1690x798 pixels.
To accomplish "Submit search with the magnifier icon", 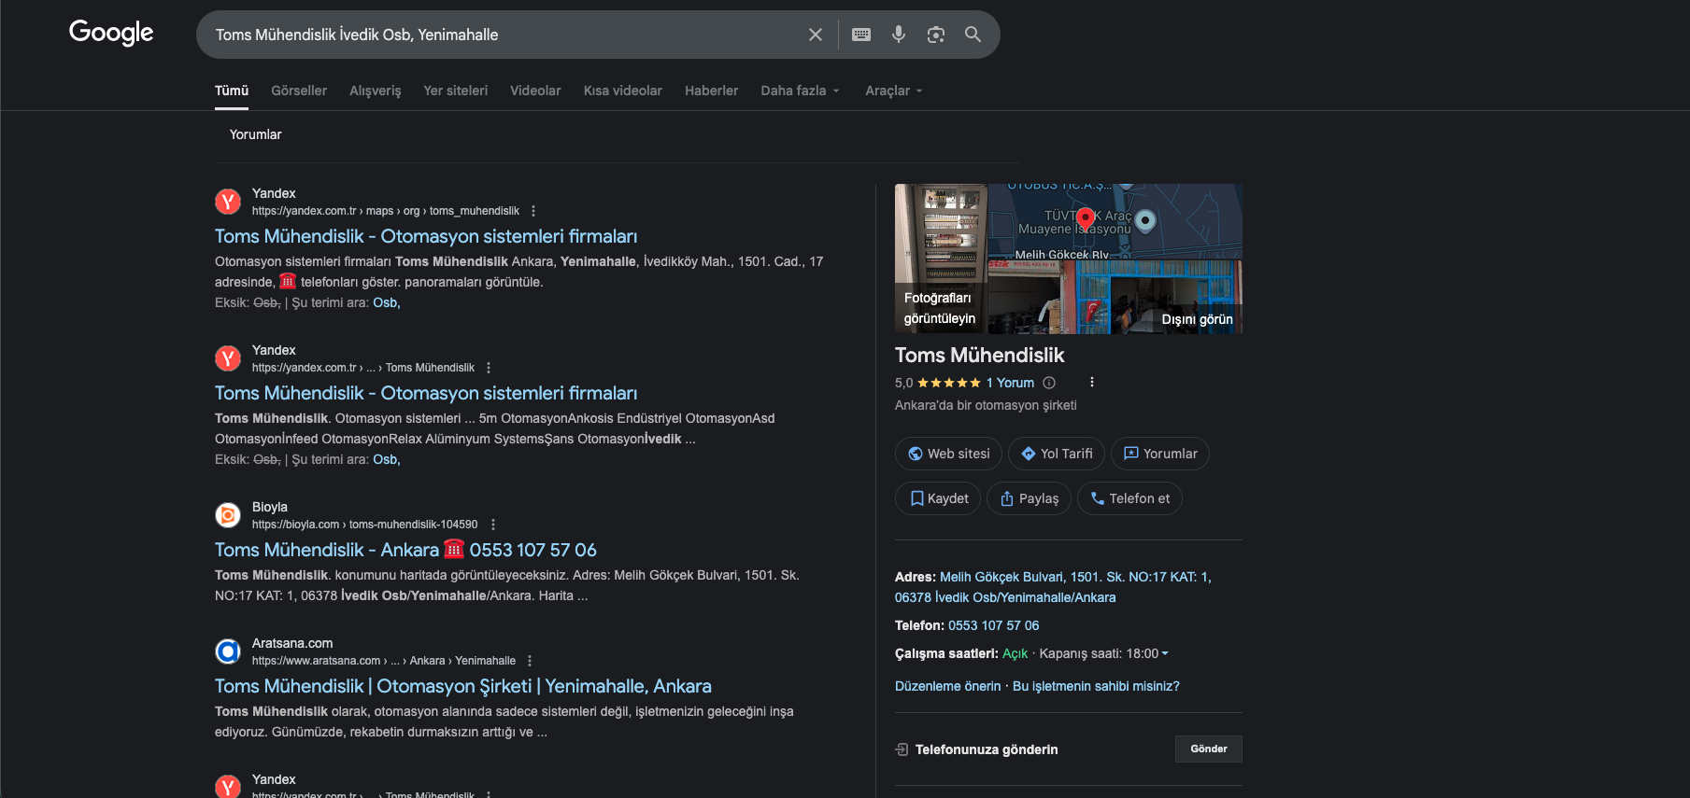I will coord(973,35).
